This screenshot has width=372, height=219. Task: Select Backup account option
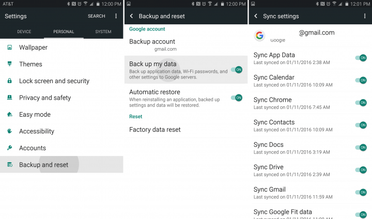(186, 44)
